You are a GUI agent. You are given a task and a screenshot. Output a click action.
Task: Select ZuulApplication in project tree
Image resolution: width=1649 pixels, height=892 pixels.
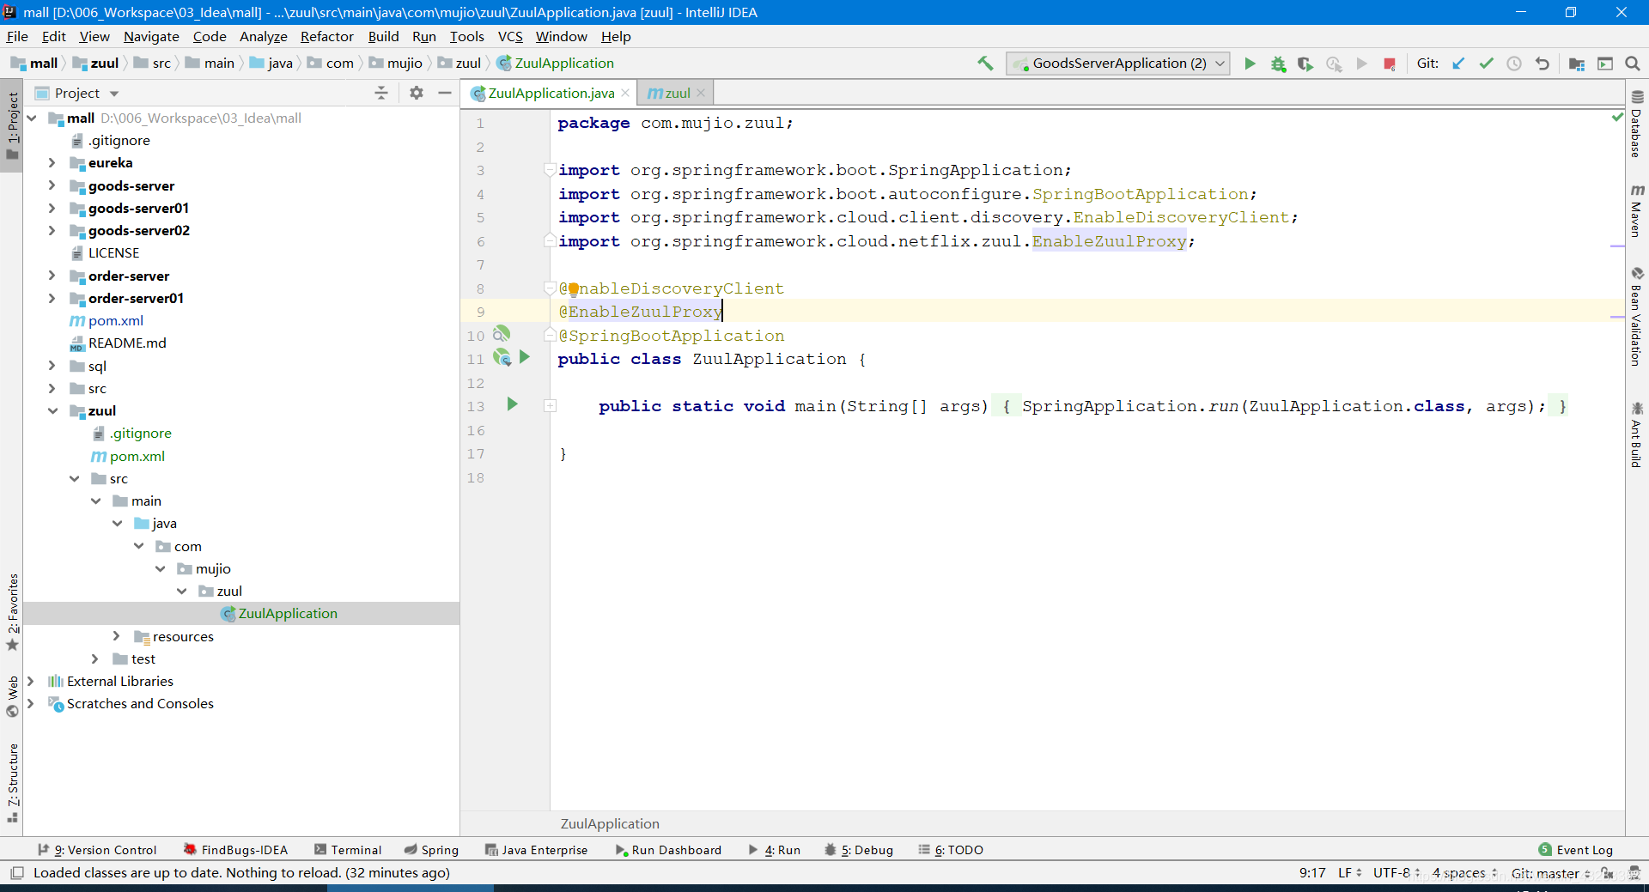click(x=287, y=613)
